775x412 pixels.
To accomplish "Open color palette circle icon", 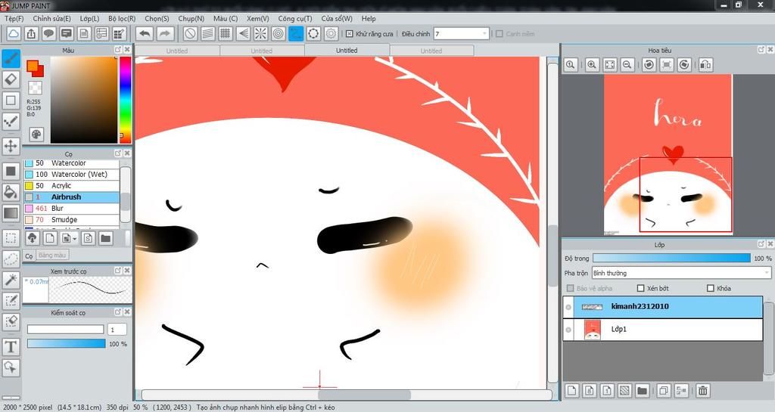I will pyautogui.click(x=36, y=135).
